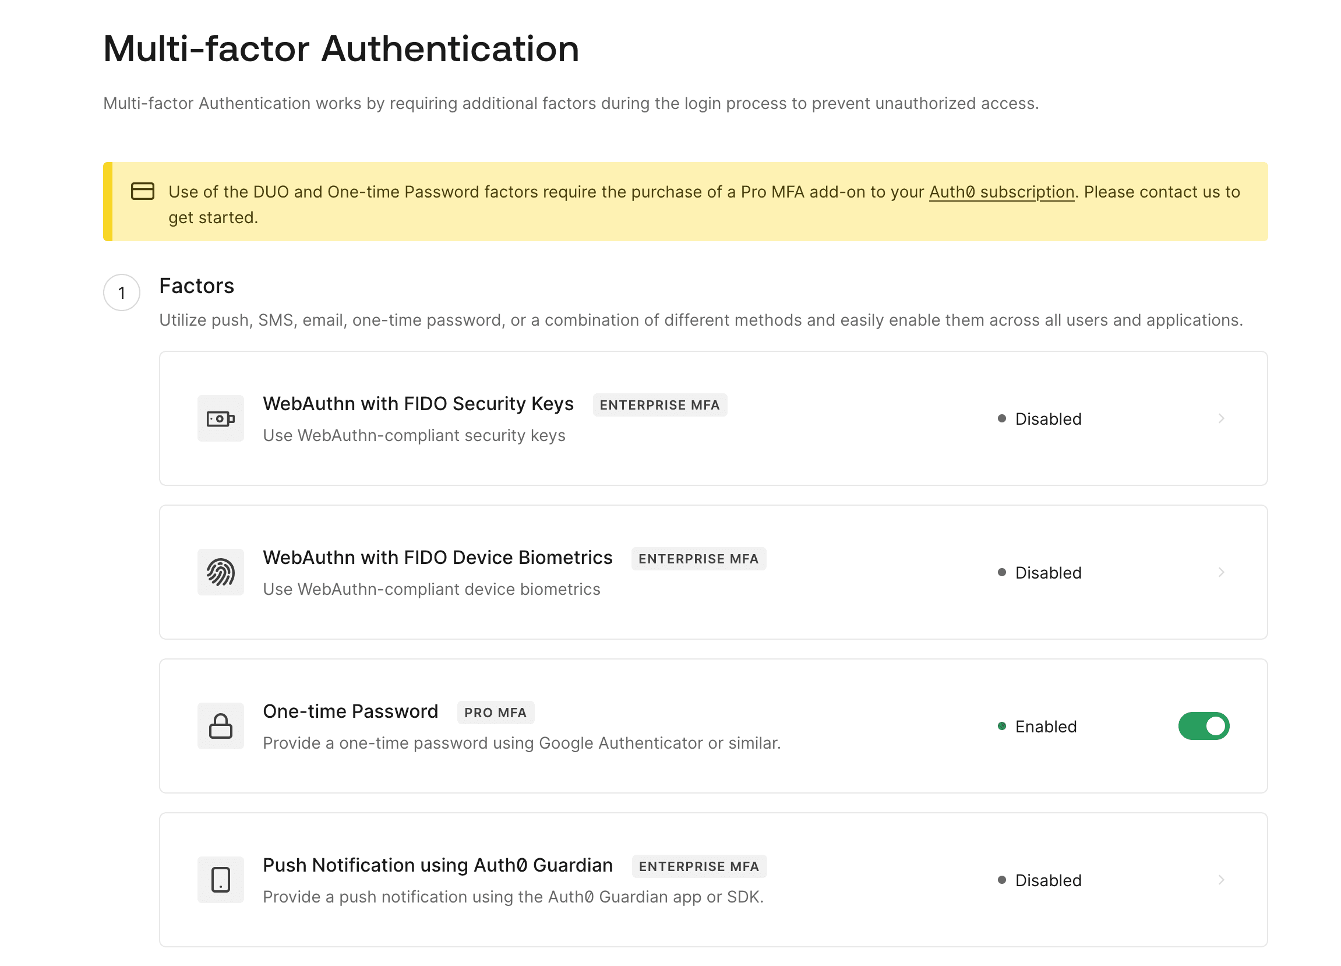Viewport: 1341px width, 966px height.
Task: Click the gray status dot beside Push Notification's Disabled
Action: click(x=1000, y=880)
